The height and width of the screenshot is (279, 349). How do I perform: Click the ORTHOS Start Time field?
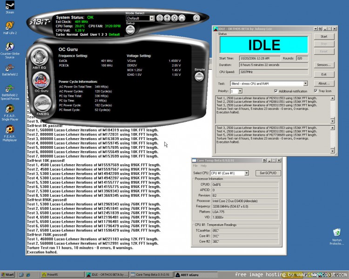pyautogui.click(x=260, y=58)
